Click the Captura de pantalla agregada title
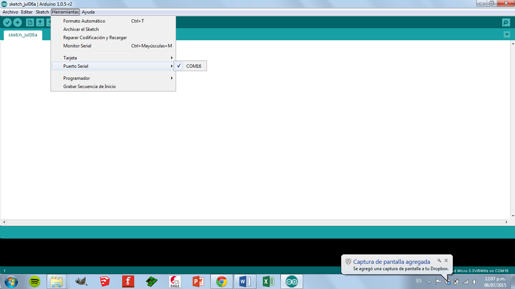This screenshot has width=515, height=289. (392, 262)
